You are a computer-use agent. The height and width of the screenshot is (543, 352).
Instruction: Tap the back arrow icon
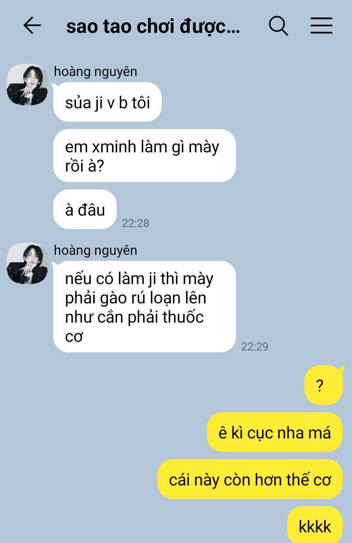[32, 26]
